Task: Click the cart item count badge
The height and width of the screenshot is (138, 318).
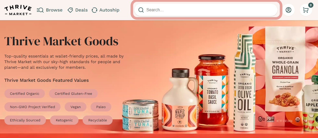Action: point(311,5)
